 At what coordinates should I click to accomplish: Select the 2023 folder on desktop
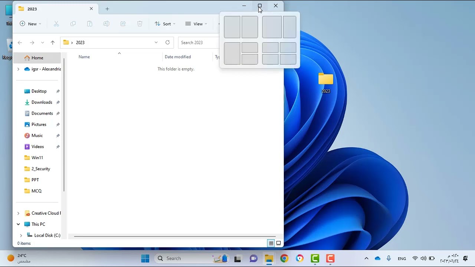pos(326,82)
